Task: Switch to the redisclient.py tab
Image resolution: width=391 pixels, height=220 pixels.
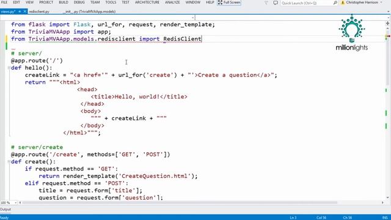Action: [39, 12]
